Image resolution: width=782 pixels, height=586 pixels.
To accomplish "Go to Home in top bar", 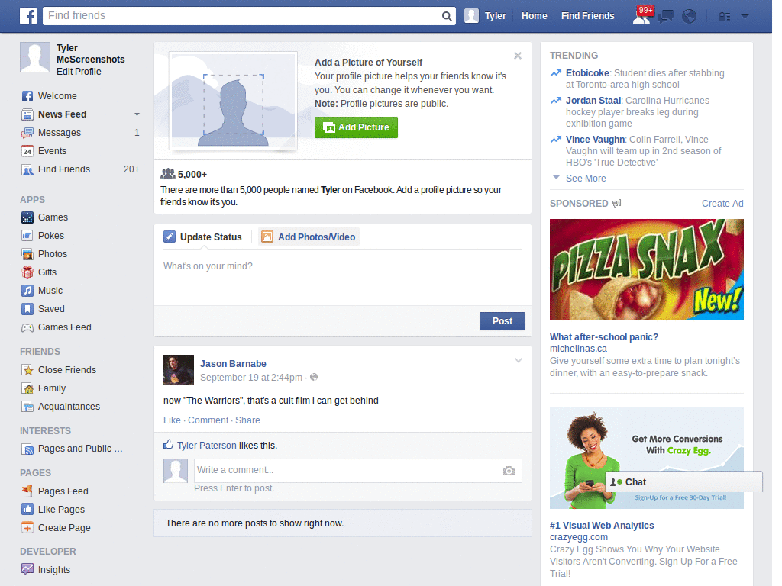I will tap(534, 16).
